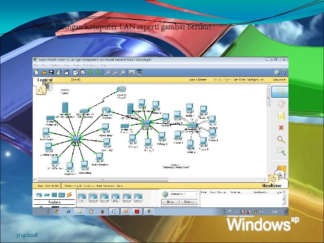Choose the Select tool in right panel
Screen dimensions: 324x243
point(280,91)
